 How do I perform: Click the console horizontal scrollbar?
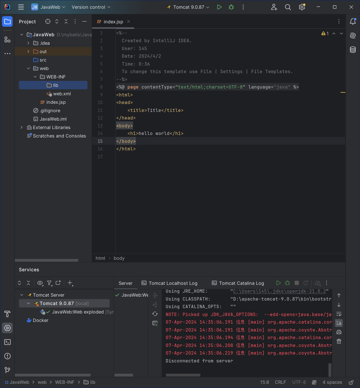[183, 375]
